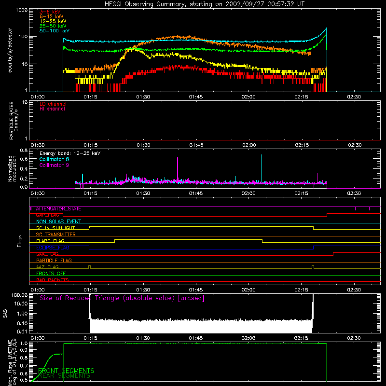The height and width of the screenshot is (386, 386).
Task: Click the HESSI Observing Summary title
Action: [204, 4]
